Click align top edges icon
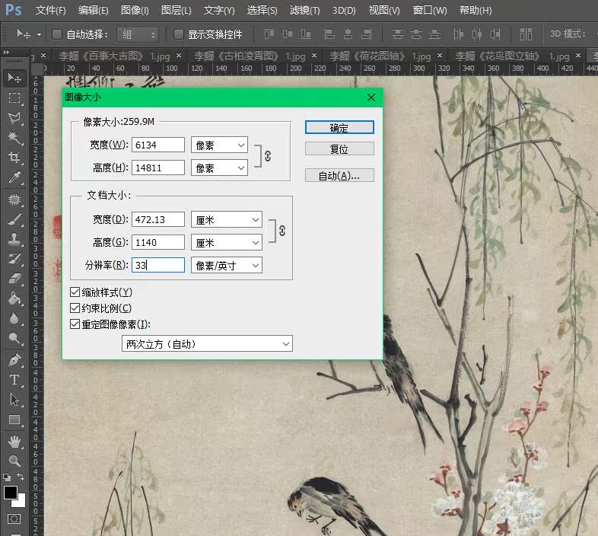Image resolution: width=598 pixels, height=536 pixels. coord(269,34)
